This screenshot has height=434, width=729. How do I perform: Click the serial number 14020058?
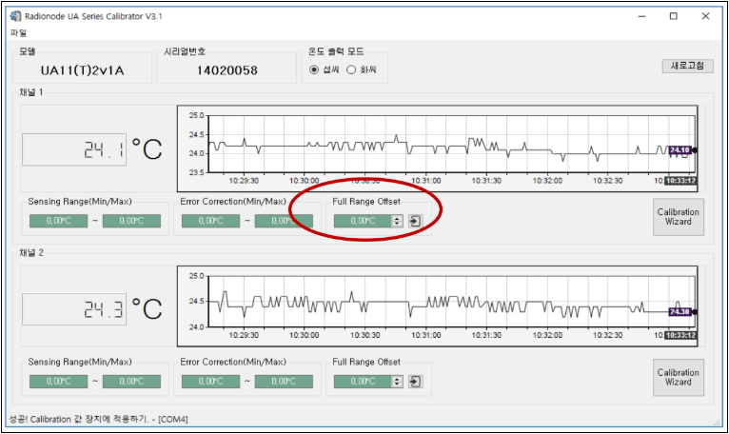pos(227,70)
